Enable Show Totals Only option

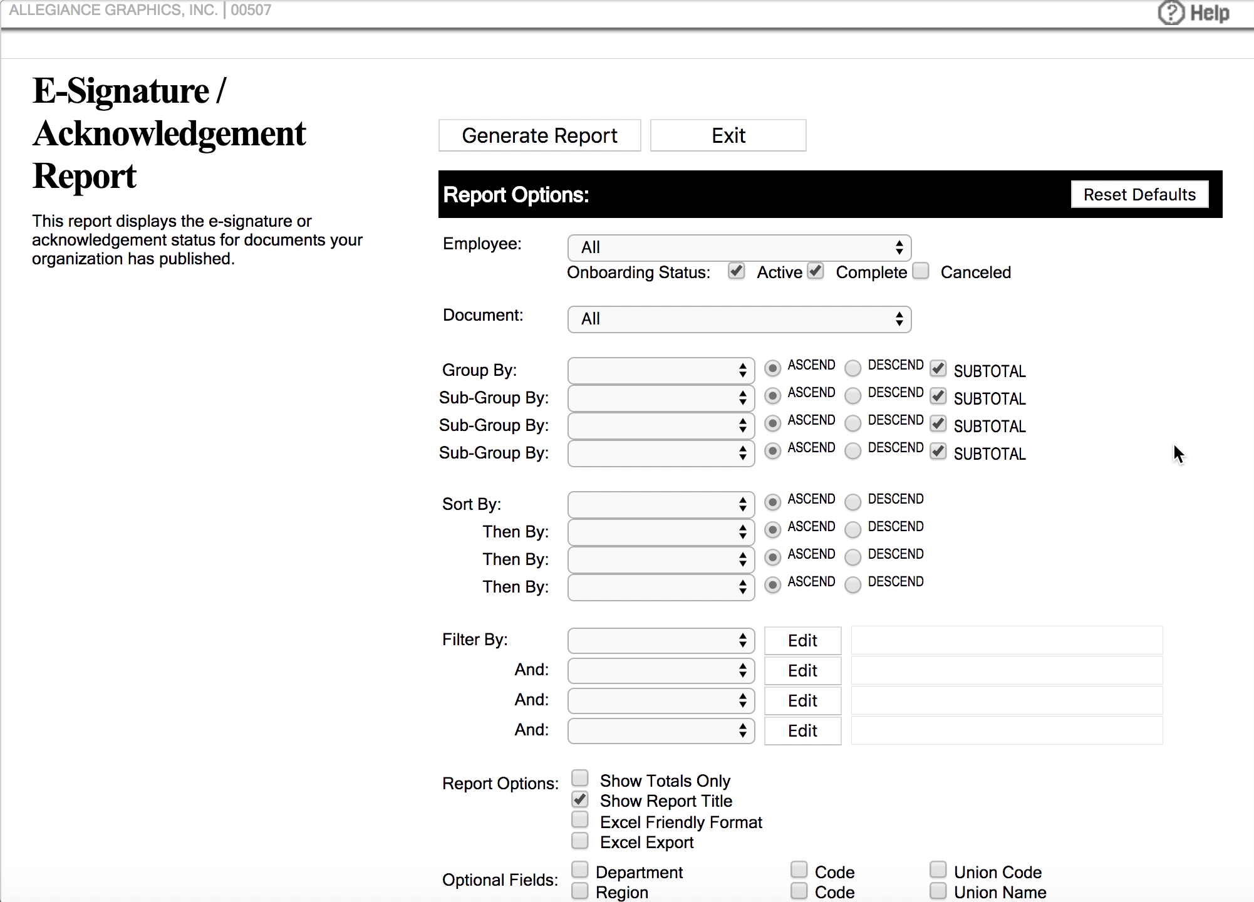(579, 778)
